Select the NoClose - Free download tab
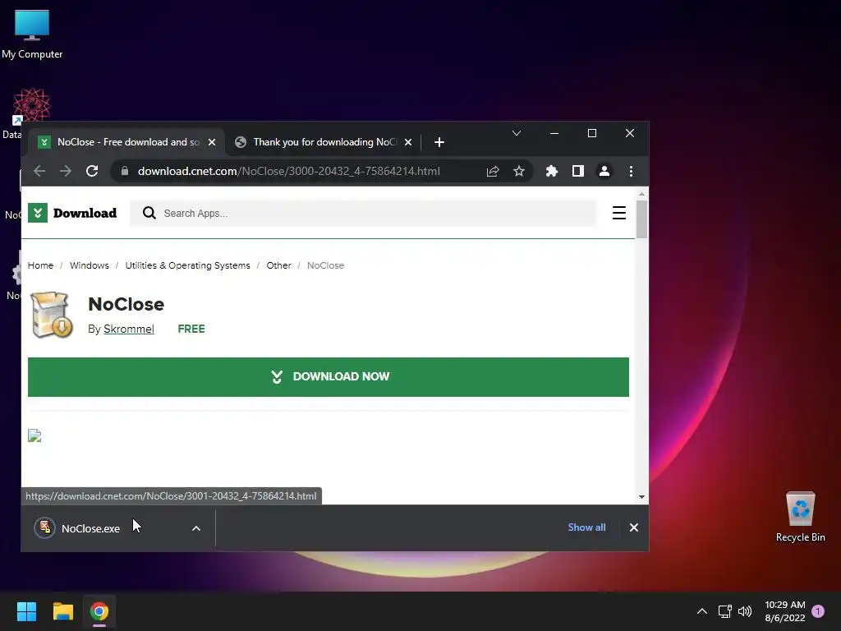 click(127, 142)
